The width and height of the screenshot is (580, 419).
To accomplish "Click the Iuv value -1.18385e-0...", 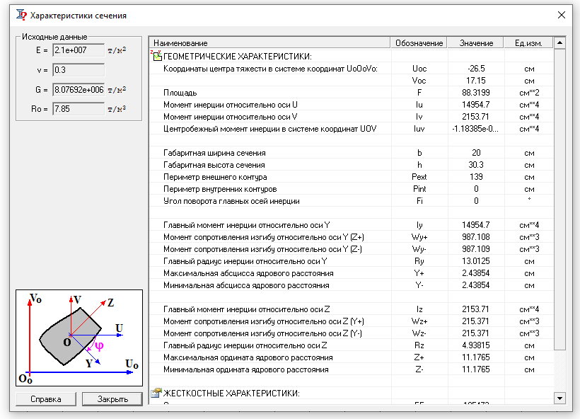I will (x=476, y=129).
